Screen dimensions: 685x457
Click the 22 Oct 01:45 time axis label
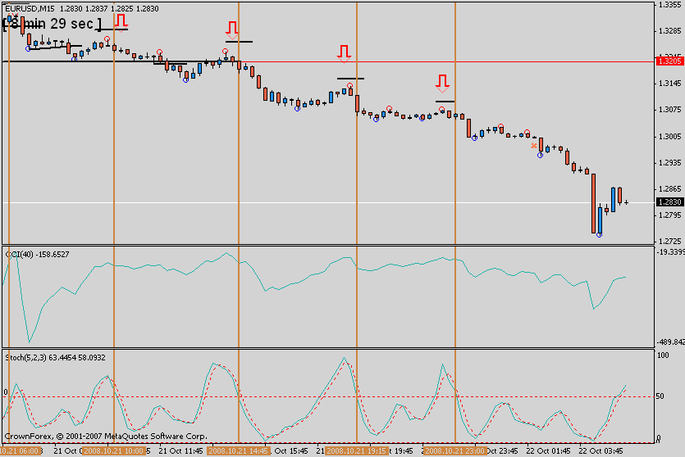548,451
